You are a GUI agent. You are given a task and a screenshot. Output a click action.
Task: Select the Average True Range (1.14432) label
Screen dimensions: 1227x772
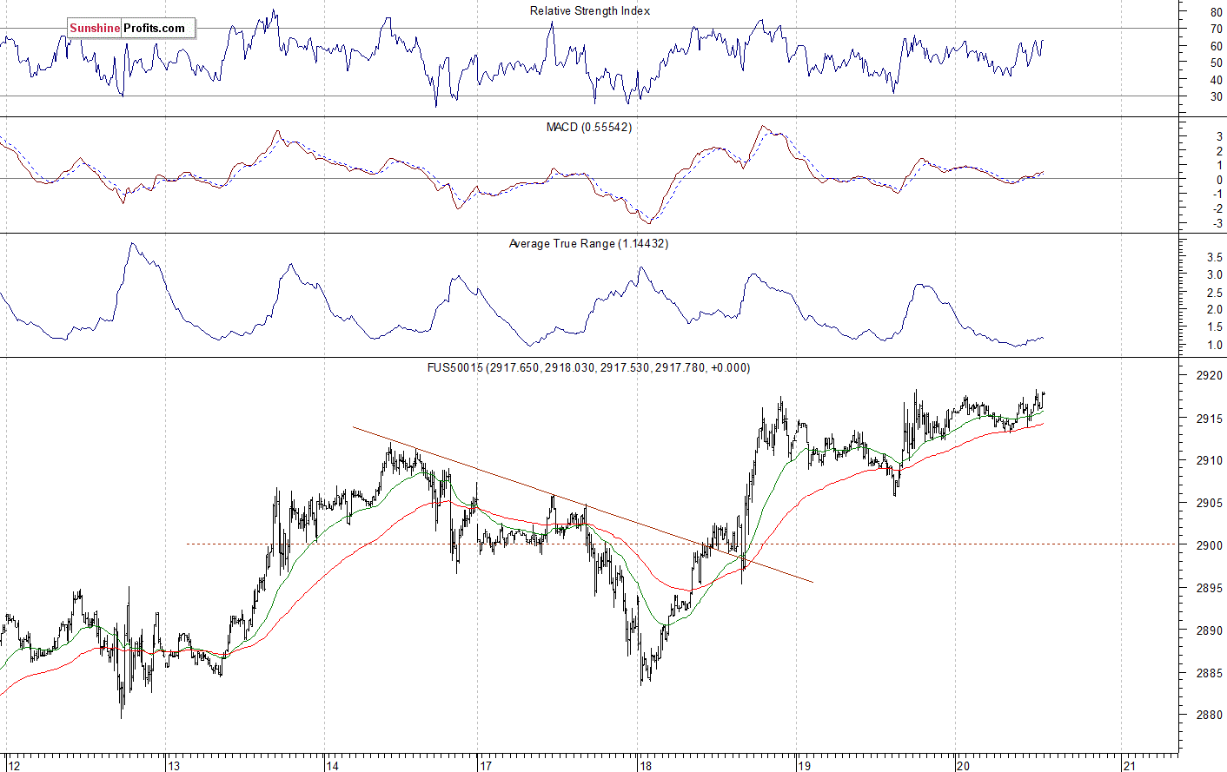click(x=589, y=243)
